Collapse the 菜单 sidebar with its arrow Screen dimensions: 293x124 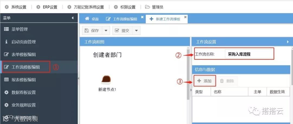coord(73,18)
